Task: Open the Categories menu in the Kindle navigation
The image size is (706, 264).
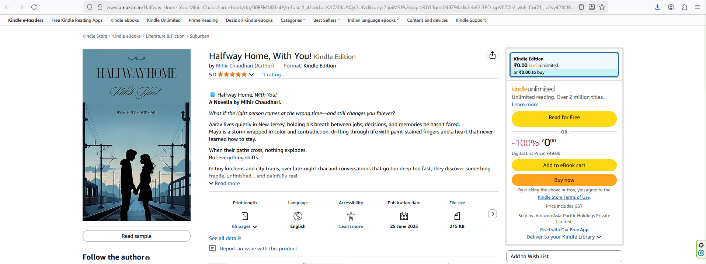Action: pyautogui.click(x=293, y=20)
